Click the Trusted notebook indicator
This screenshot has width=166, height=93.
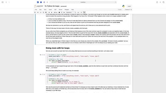coord(120,10)
